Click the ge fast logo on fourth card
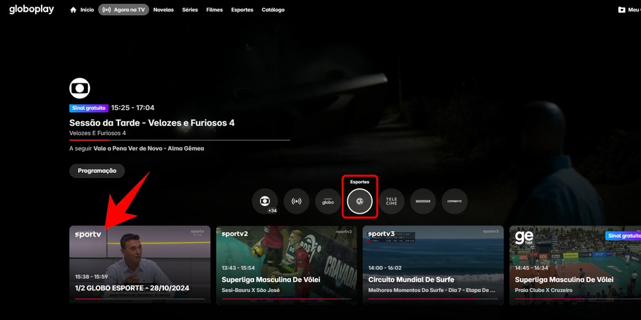The width and height of the screenshot is (641, 320). (x=524, y=237)
